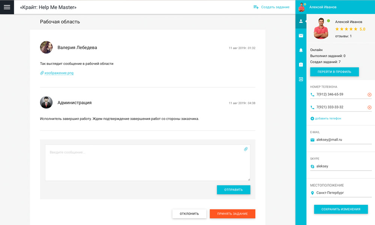Click 'Создать задание' in top bar

[271, 7]
